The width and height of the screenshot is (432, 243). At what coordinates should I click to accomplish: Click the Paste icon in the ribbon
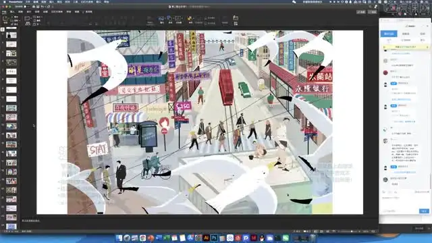pos(5,20)
